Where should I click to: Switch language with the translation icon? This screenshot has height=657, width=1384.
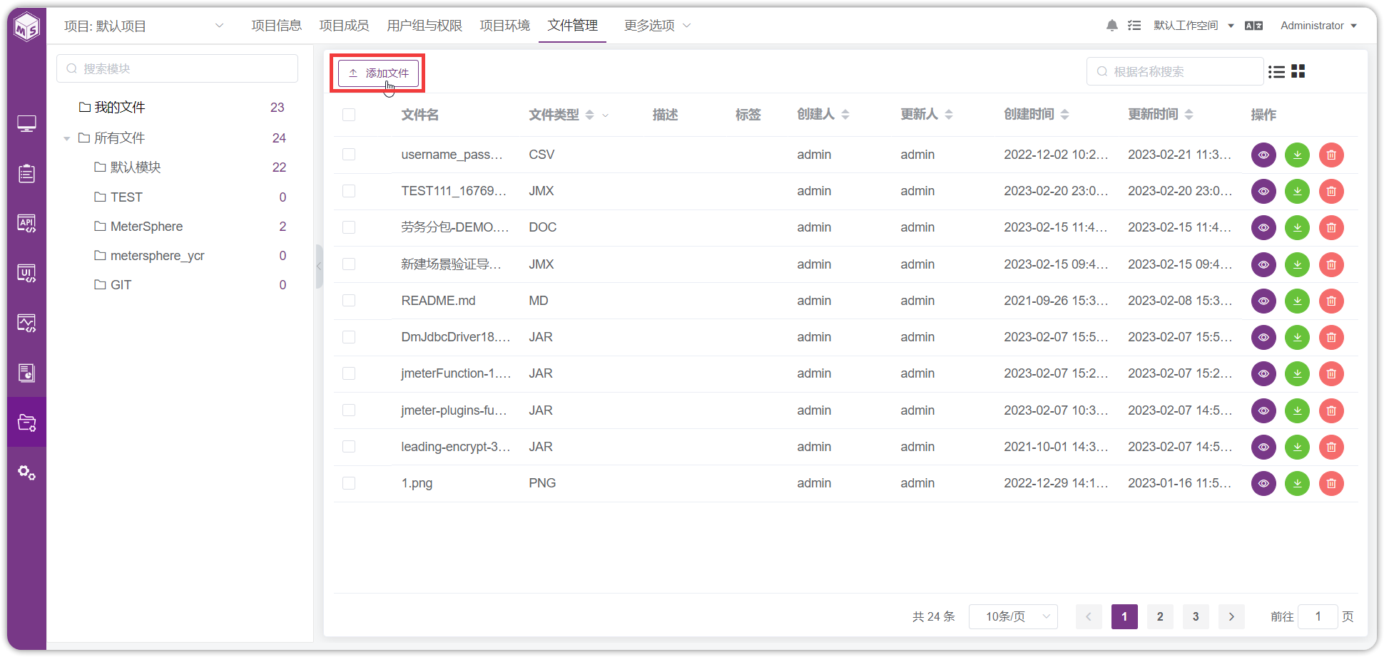point(1253,26)
